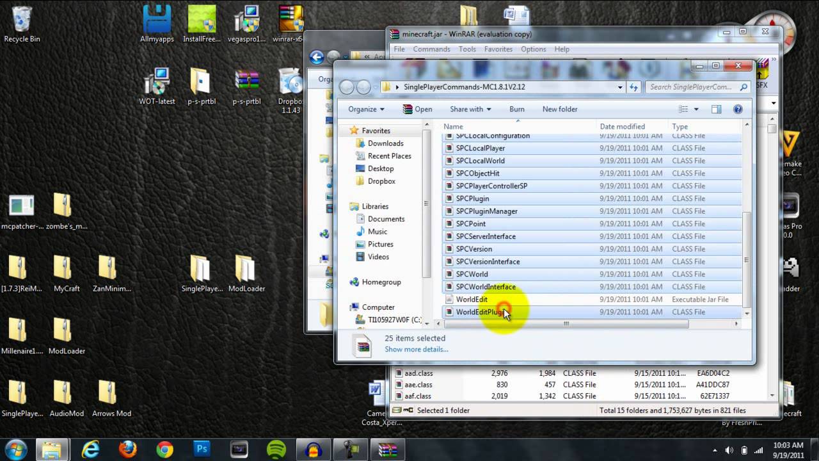
Task: Launch Google Chrome from the taskbar
Action: [164, 449]
